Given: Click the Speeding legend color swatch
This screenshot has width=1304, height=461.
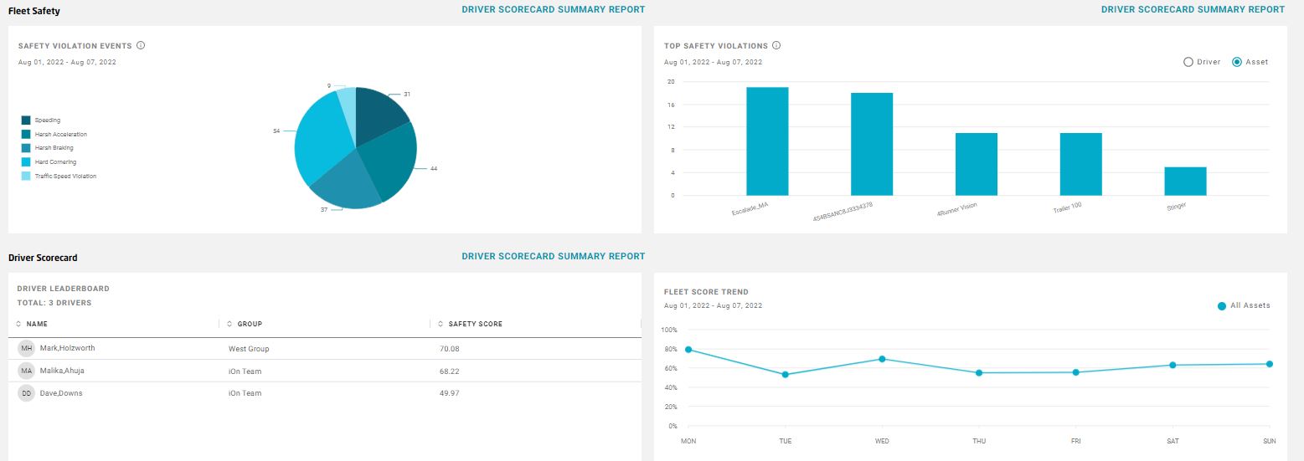Looking at the screenshot, I should pos(26,120).
